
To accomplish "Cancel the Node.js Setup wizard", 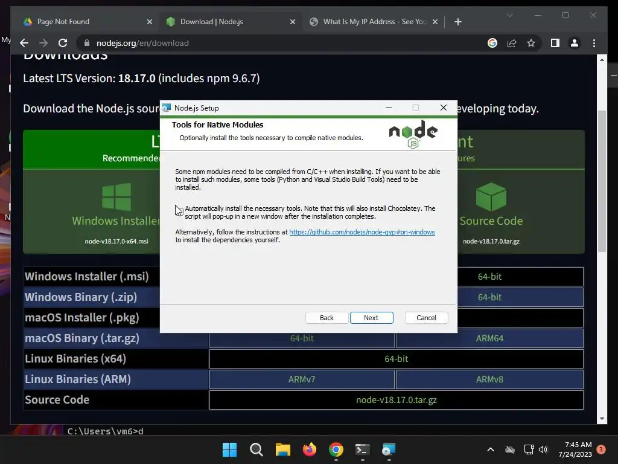I will [426, 318].
